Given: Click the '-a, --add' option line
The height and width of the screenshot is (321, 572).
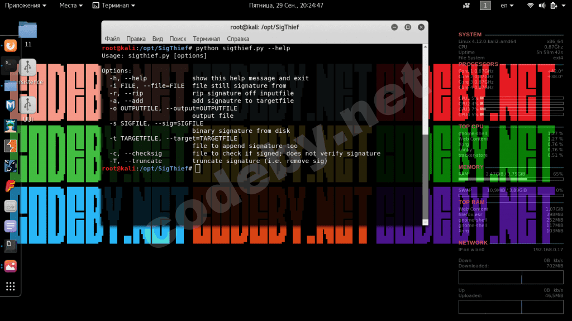Looking at the screenshot, I should click(x=202, y=101).
